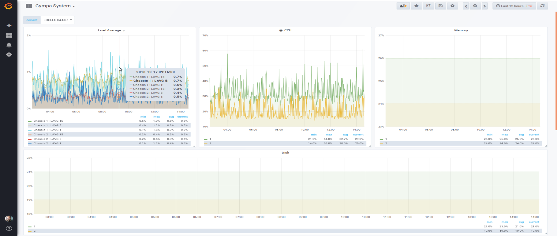
Task: Shift time range backward
Action: pyautogui.click(x=466, y=6)
